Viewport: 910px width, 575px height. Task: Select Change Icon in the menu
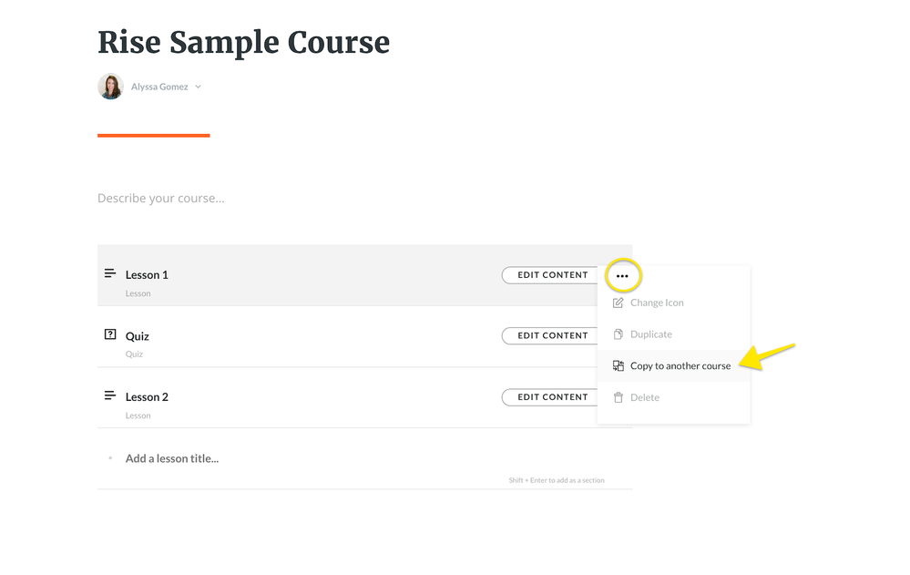[x=657, y=303]
